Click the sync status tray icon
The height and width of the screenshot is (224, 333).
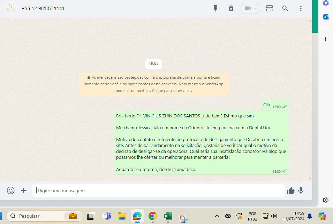pyautogui.click(x=239, y=216)
